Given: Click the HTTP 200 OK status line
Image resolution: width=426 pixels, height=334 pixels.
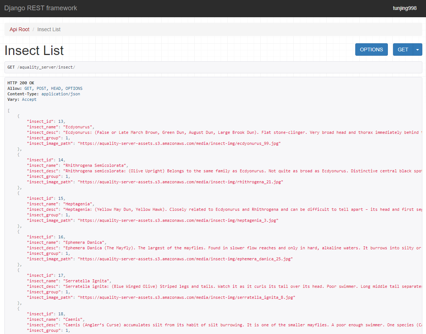Looking at the screenshot, I should pos(21,83).
